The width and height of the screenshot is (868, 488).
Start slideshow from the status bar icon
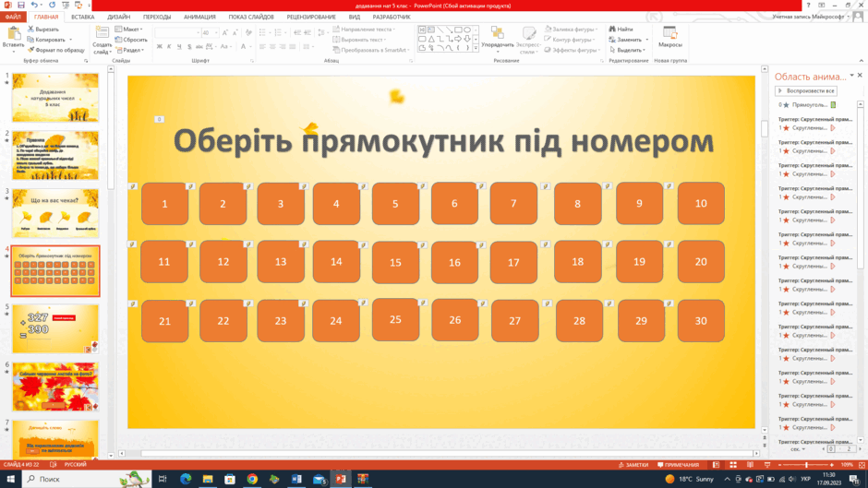(x=767, y=465)
